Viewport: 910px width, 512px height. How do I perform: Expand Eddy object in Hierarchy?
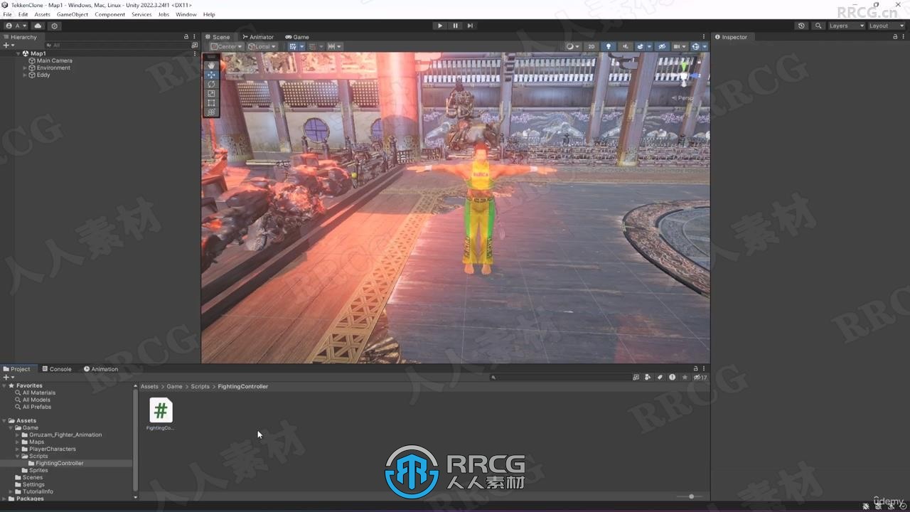pos(25,75)
